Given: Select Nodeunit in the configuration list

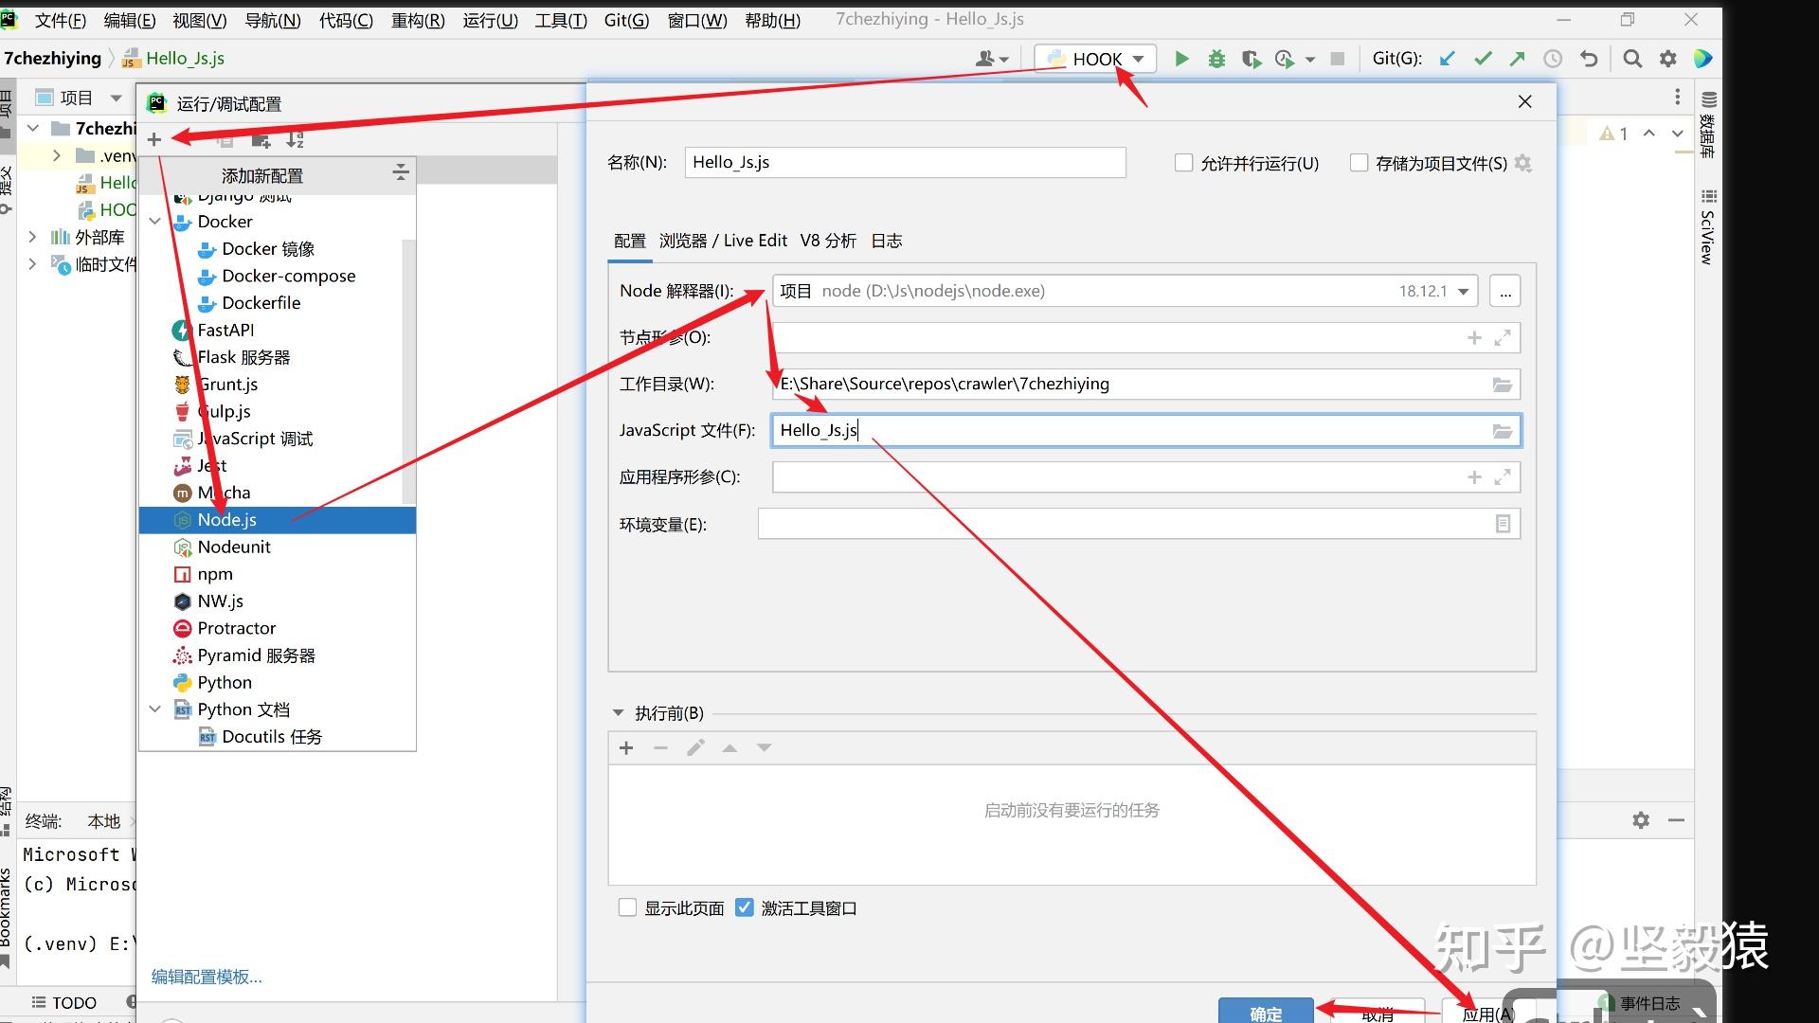Looking at the screenshot, I should pos(233,547).
